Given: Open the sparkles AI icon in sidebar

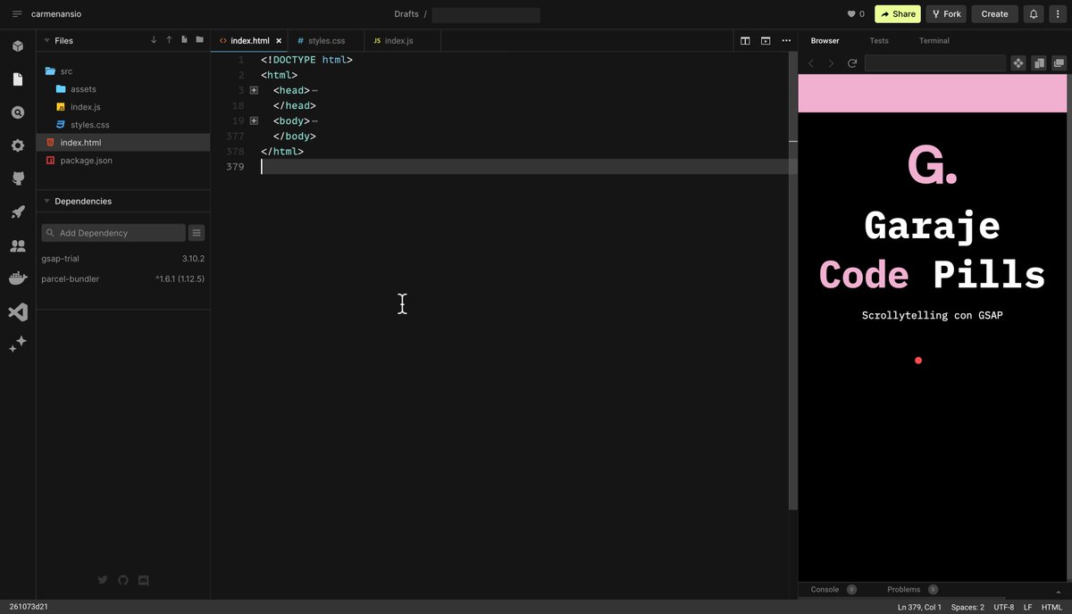Looking at the screenshot, I should tap(18, 344).
